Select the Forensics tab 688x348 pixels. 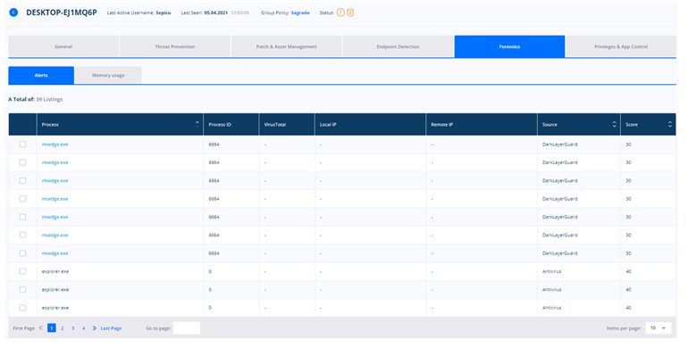pos(509,46)
